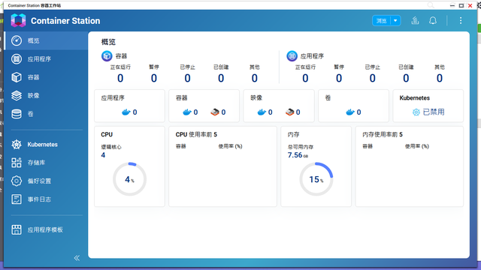Open the background tasks icon in header
This screenshot has height=270, width=481.
(415, 20)
